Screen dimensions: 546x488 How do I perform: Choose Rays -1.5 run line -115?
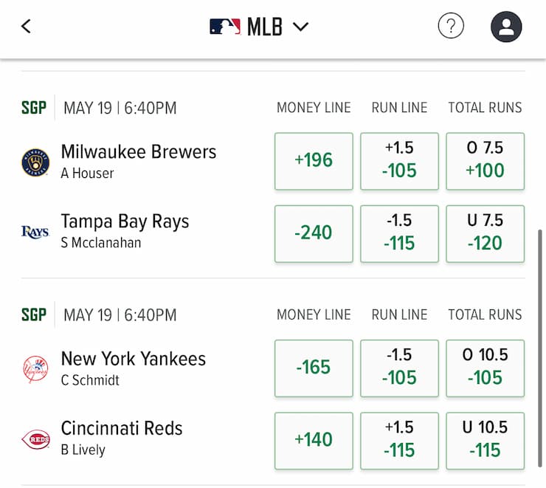tap(399, 233)
